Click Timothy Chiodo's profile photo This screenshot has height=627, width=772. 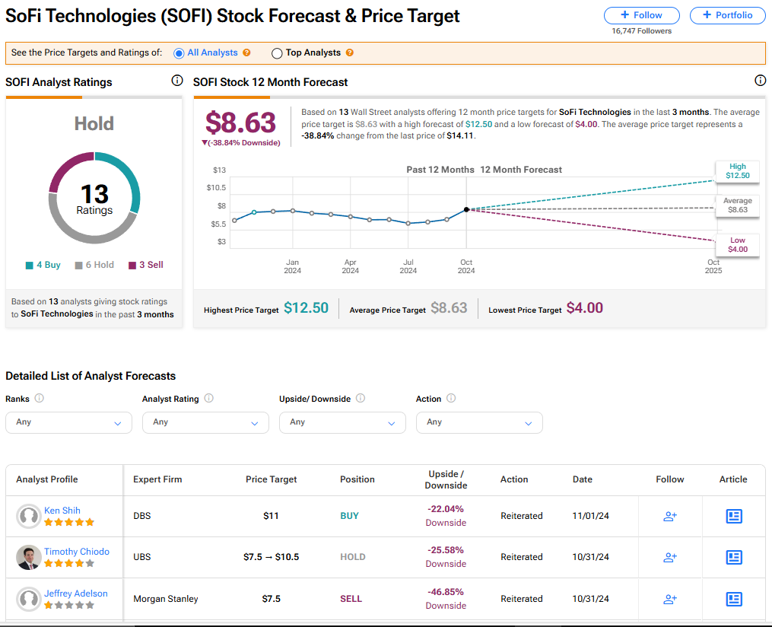[x=29, y=558]
